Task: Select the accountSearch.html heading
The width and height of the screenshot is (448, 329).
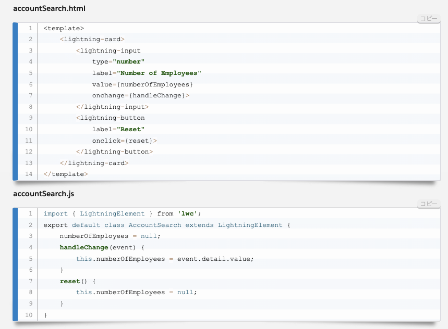Action: tap(50, 8)
